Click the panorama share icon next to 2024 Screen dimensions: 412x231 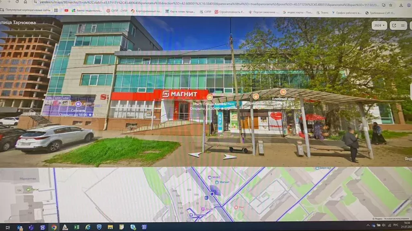pyautogui.click(x=394, y=25)
